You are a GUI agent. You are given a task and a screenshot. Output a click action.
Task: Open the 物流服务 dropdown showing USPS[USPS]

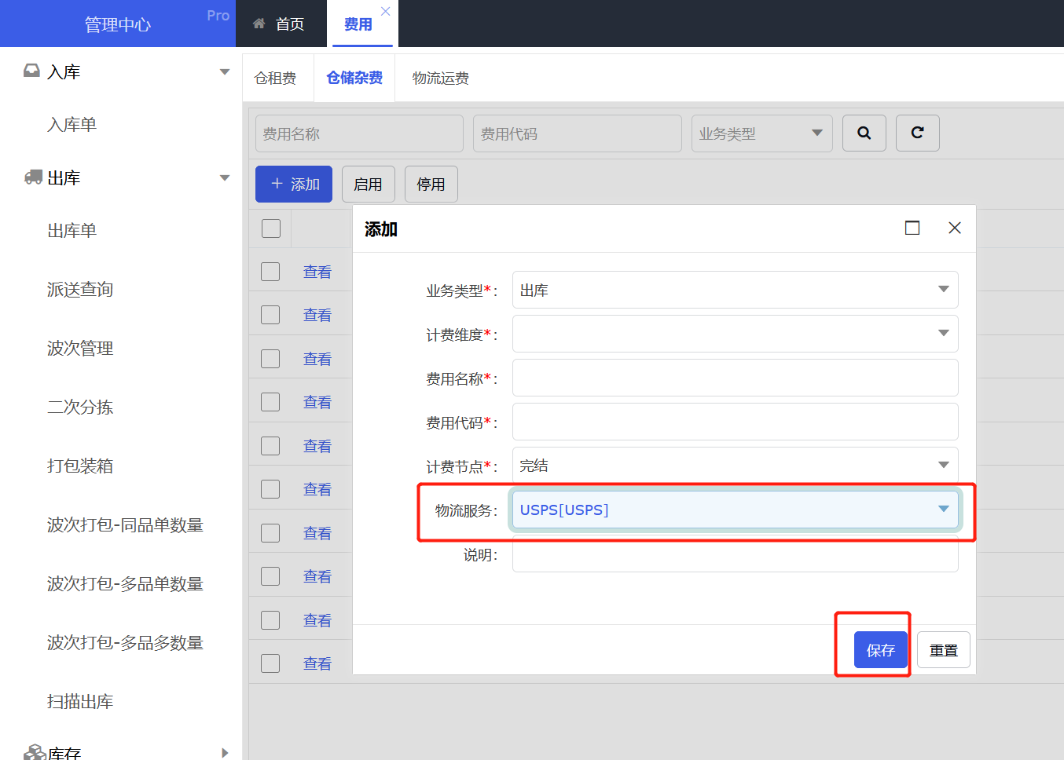735,510
